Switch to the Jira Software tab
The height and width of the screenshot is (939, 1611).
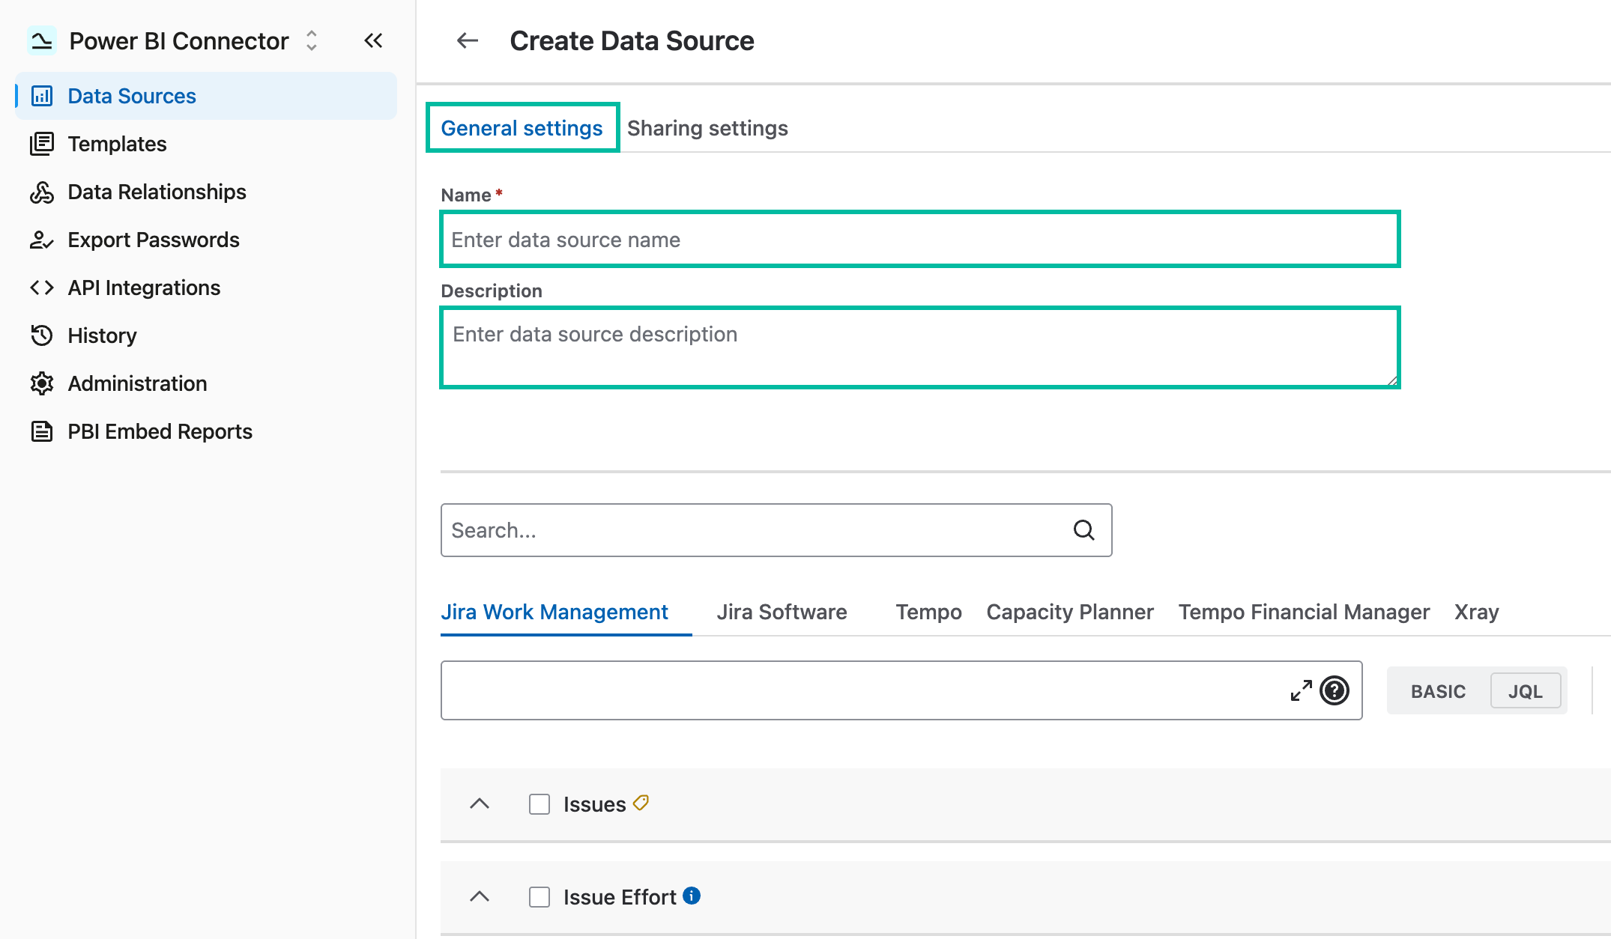tap(782, 612)
